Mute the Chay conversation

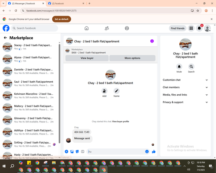coord(179,67)
